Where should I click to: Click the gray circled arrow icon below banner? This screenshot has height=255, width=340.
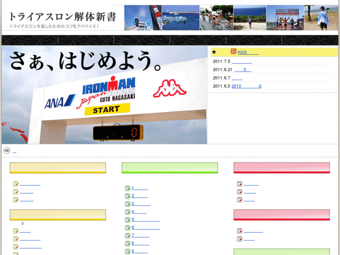point(7,150)
